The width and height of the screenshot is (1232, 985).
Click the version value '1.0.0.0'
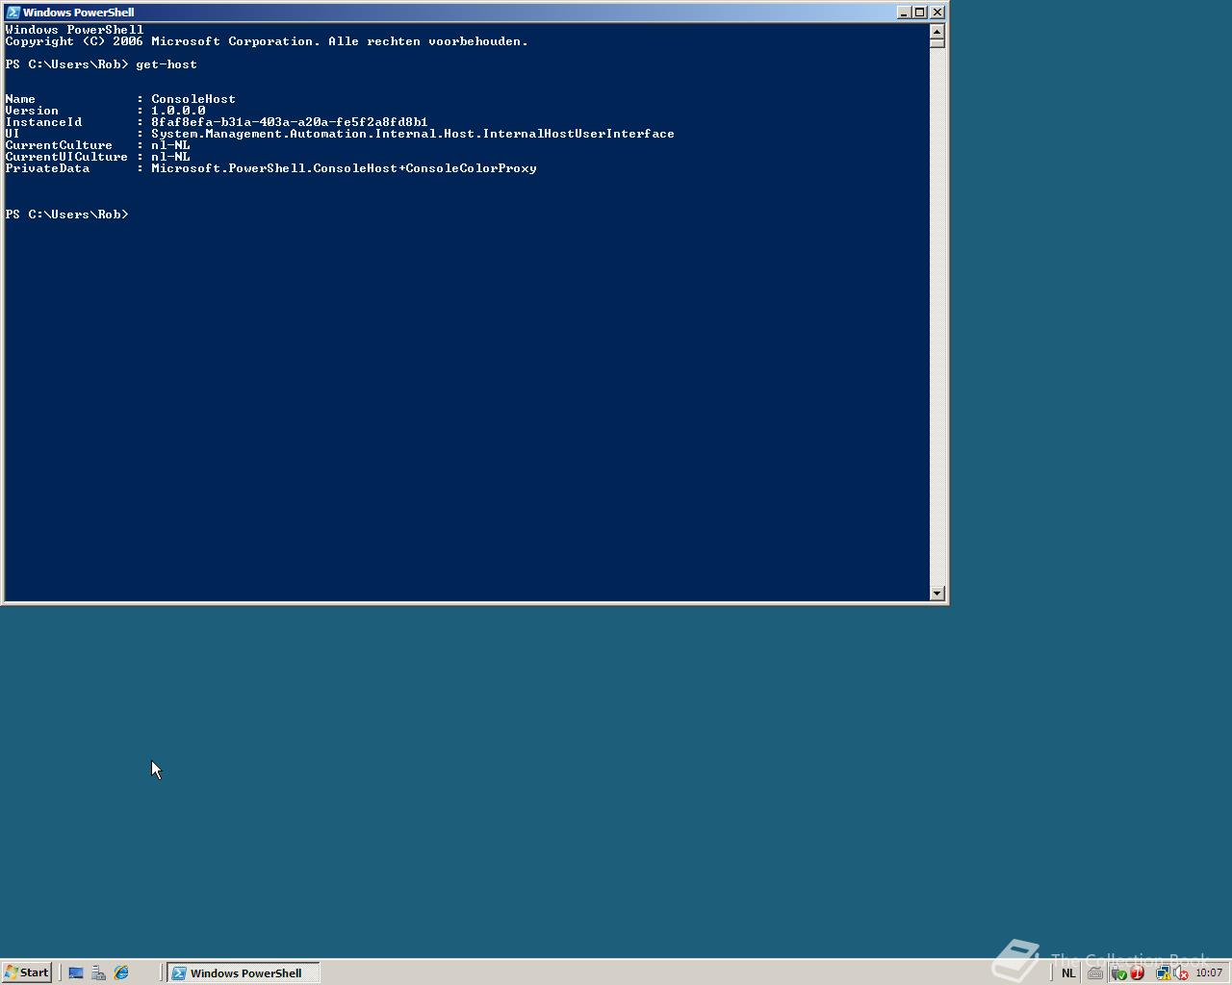(x=178, y=111)
